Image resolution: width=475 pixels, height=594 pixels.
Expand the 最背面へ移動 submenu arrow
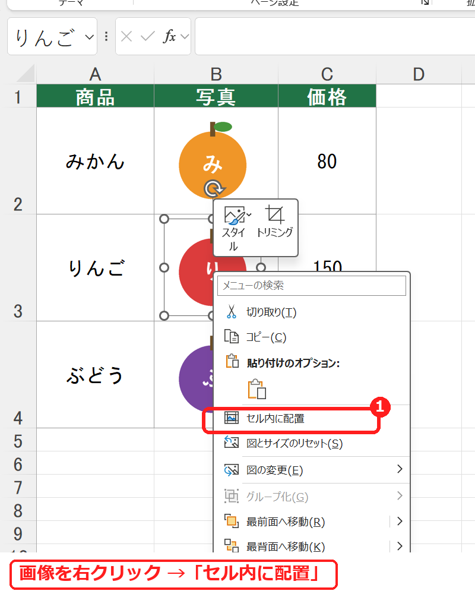399,546
